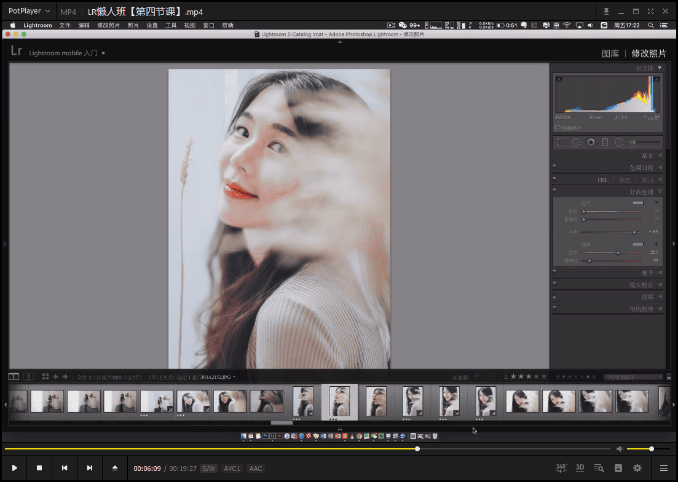The height and width of the screenshot is (482, 678).
Task: Toggle the 分离色调 panel on/off switch
Action: coord(554,190)
